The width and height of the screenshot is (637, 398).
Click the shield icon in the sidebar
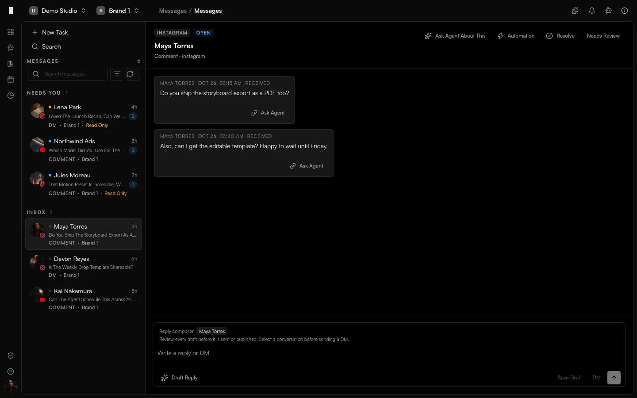coord(11,356)
